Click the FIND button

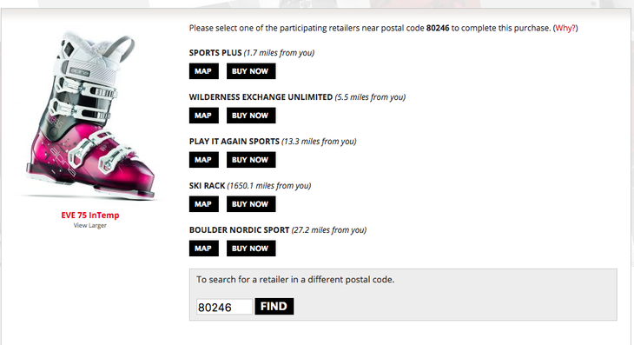click(274, 306)
